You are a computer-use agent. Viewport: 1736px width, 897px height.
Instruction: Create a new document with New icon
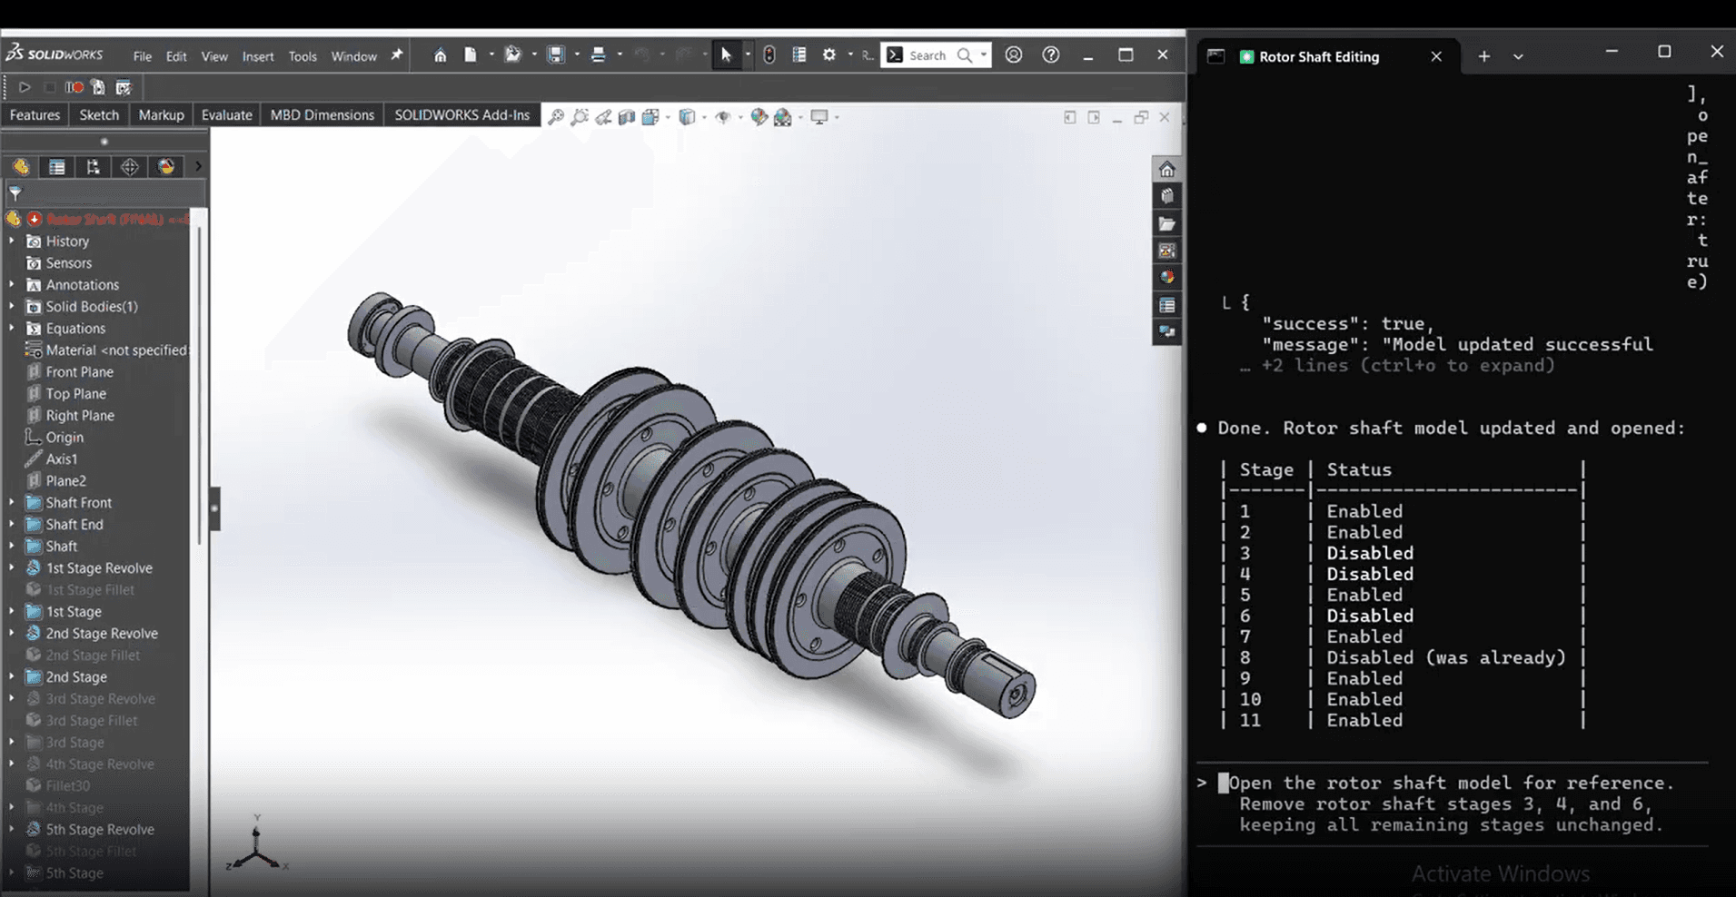[x=470, y=55]
